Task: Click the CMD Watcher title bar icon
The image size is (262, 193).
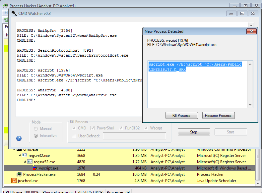Action: click(x=14, y=13)
